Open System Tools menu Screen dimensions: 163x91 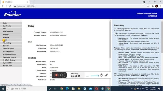[x=11, y=66]
